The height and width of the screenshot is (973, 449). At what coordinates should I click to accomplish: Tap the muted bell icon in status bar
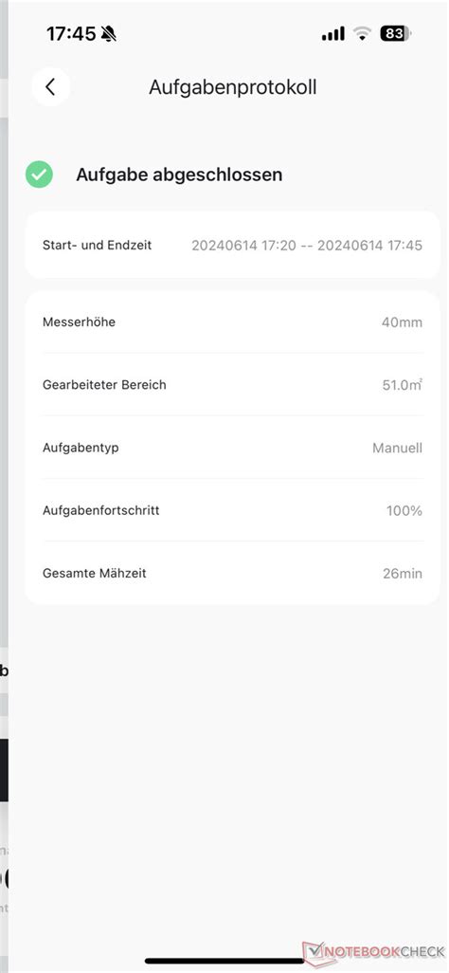pyautogui.click(x=109, y=33)
